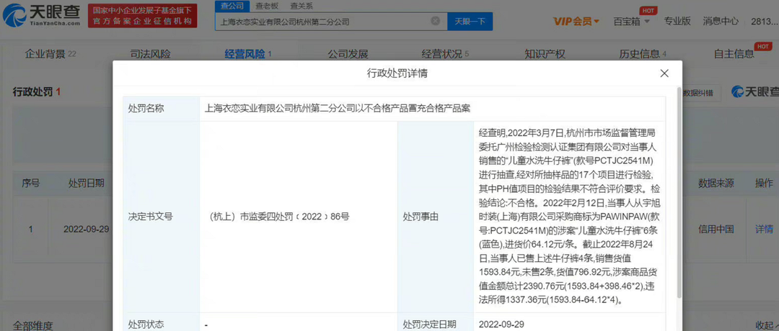This screenshot has width=779, height=331.
Task: Expand the VIP会员 dropdown
Action: (576, 22)
